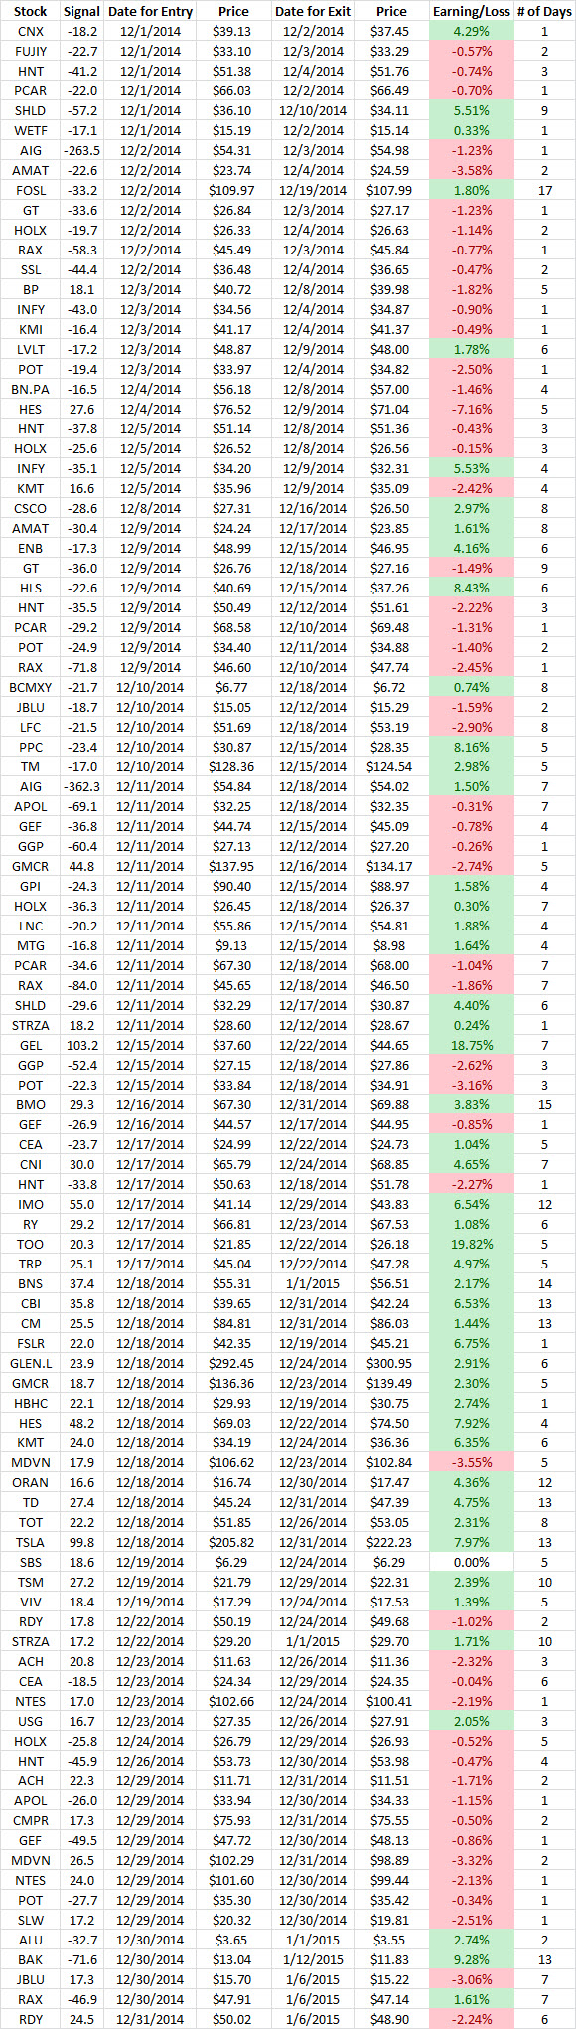The width and height of the screenshot is (576, 2029).
Task: Click the GLEN.L stock cell
Action: (x=30, y=1363)
